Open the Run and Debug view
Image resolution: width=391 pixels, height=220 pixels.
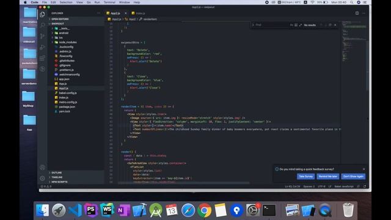click(x=42, y=47)
